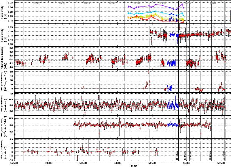
Task: Click the 54500 x-axis tick label
Action: (x=152, y=163)
